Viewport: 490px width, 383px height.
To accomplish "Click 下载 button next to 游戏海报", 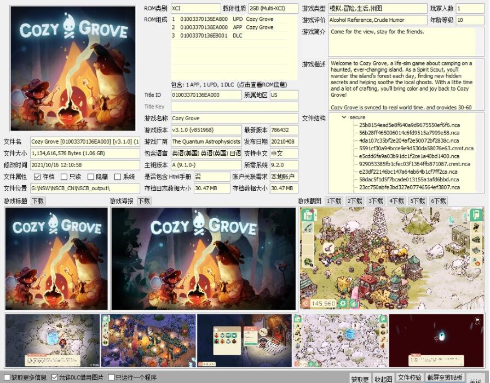I will pos(144,201).
